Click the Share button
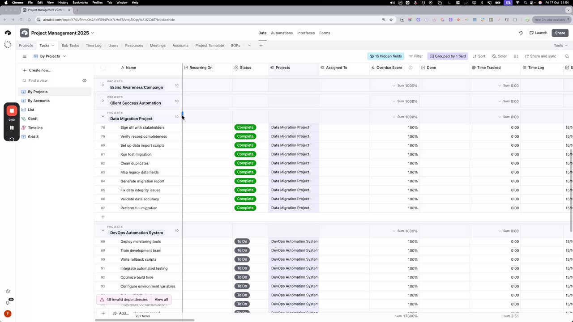The width and height of the screenshot is (573, 322). (x=560, y=33)
